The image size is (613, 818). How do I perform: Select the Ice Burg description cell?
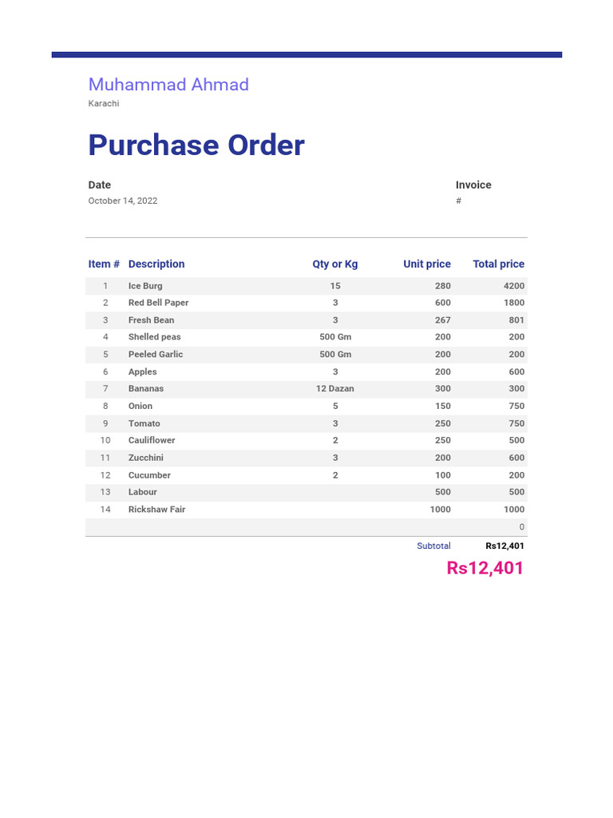pyautogui.click(x=145, y=286)
